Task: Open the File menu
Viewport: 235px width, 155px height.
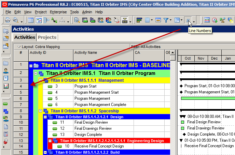Action: point(8,12)
